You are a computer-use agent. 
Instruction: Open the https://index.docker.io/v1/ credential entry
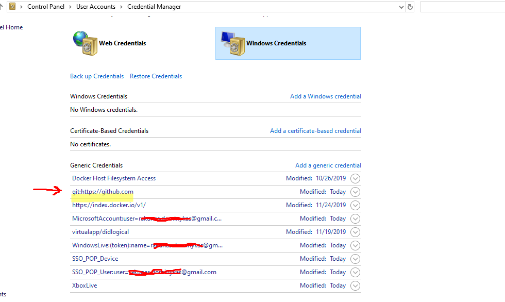109,205
